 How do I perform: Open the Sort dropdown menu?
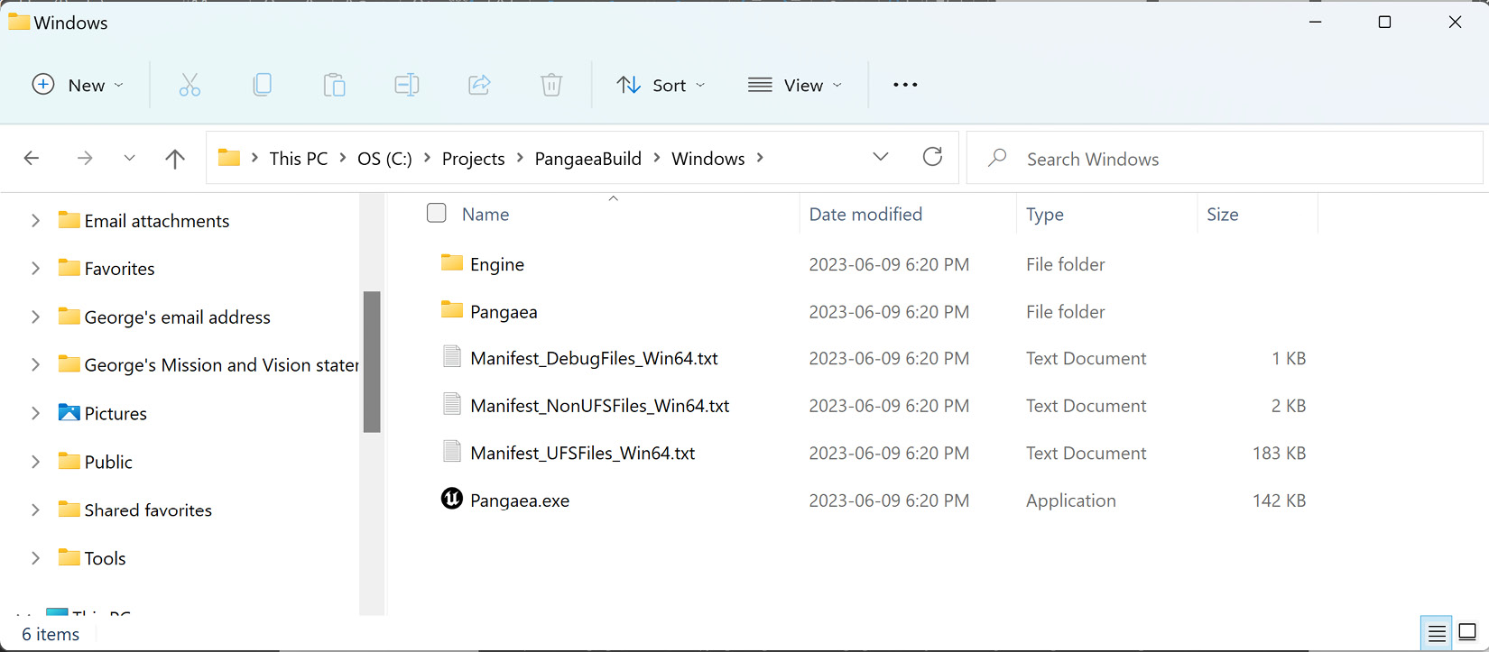point(661,85)
